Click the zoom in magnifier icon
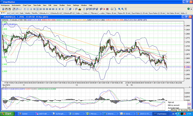 coord(119,9)
